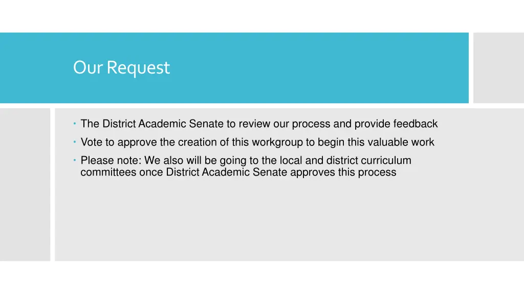Click the word 'Request' in the title
The width and height of the screenshot is (524, 294).
click(x=138, y=68)
